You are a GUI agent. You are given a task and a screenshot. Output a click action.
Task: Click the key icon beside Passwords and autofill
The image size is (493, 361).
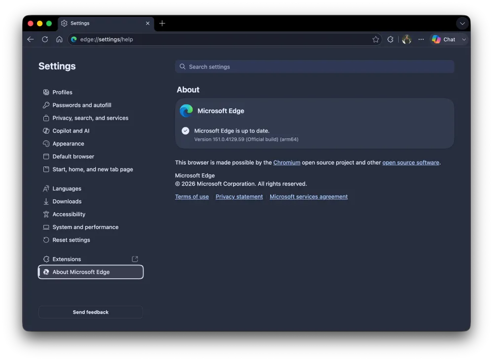tap(46, 105)
